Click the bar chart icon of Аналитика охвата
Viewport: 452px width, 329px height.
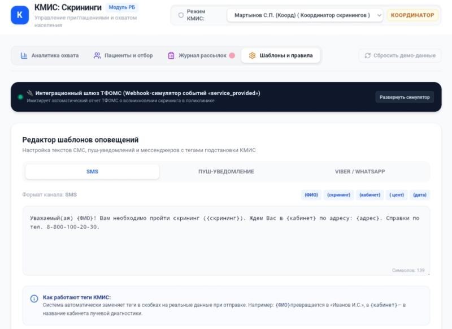pyautogui.click(x=24, y=55)
